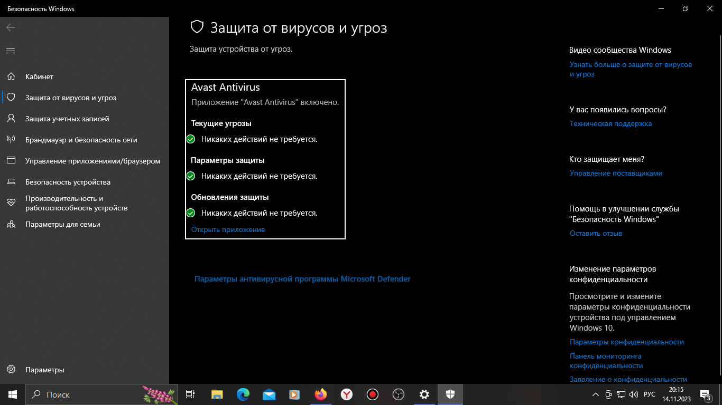Click the wireless icon for Брандмауэр
The height and width of the screenshot is (405, 722).
click(x=11, y=140)
